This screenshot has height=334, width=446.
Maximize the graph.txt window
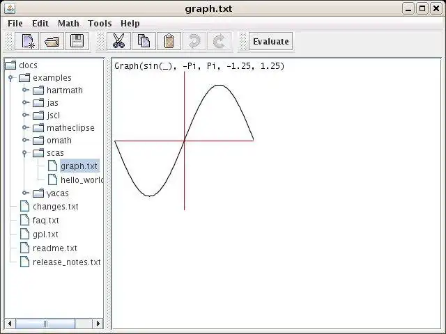422,9
